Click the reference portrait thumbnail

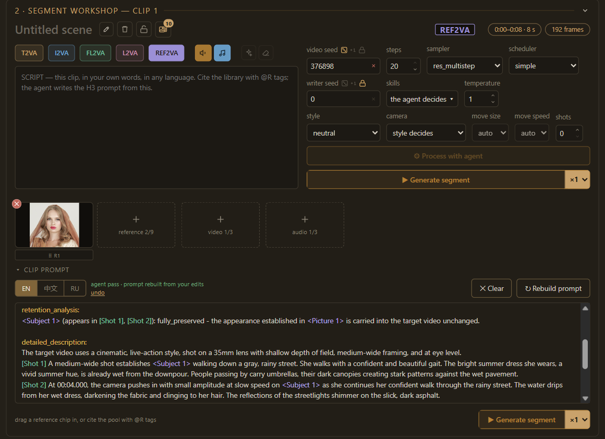pos(54,225)
